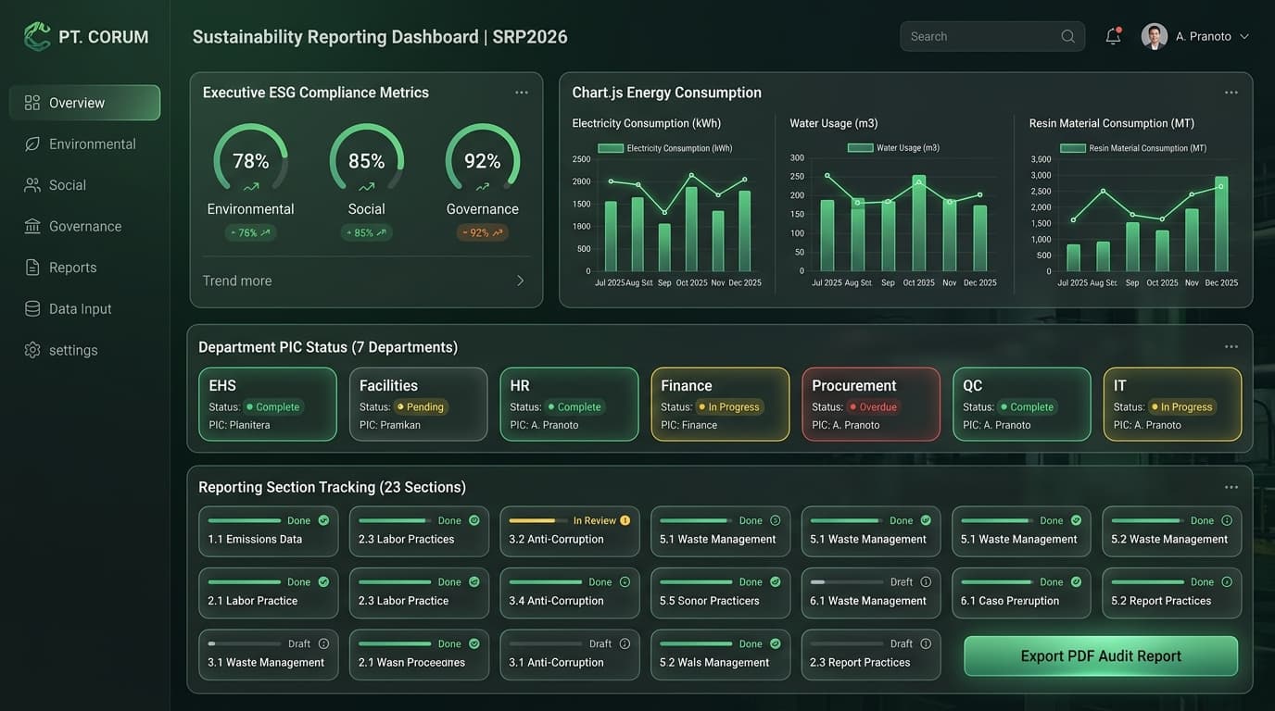
Task: Open the Procurement department card
Action: [871, 405]
